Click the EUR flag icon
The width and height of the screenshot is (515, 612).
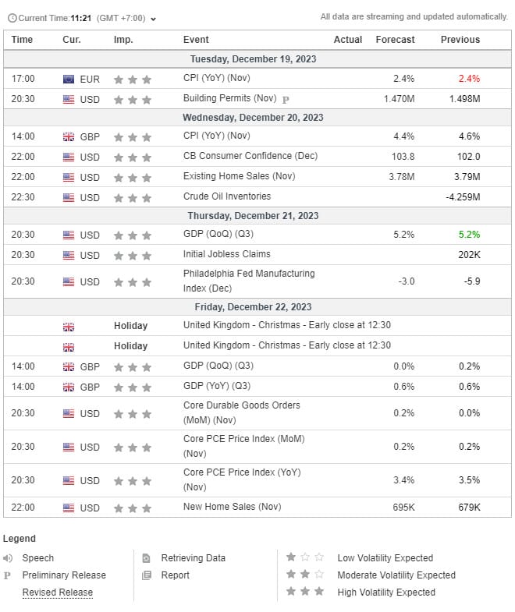[x=69, y=79]
